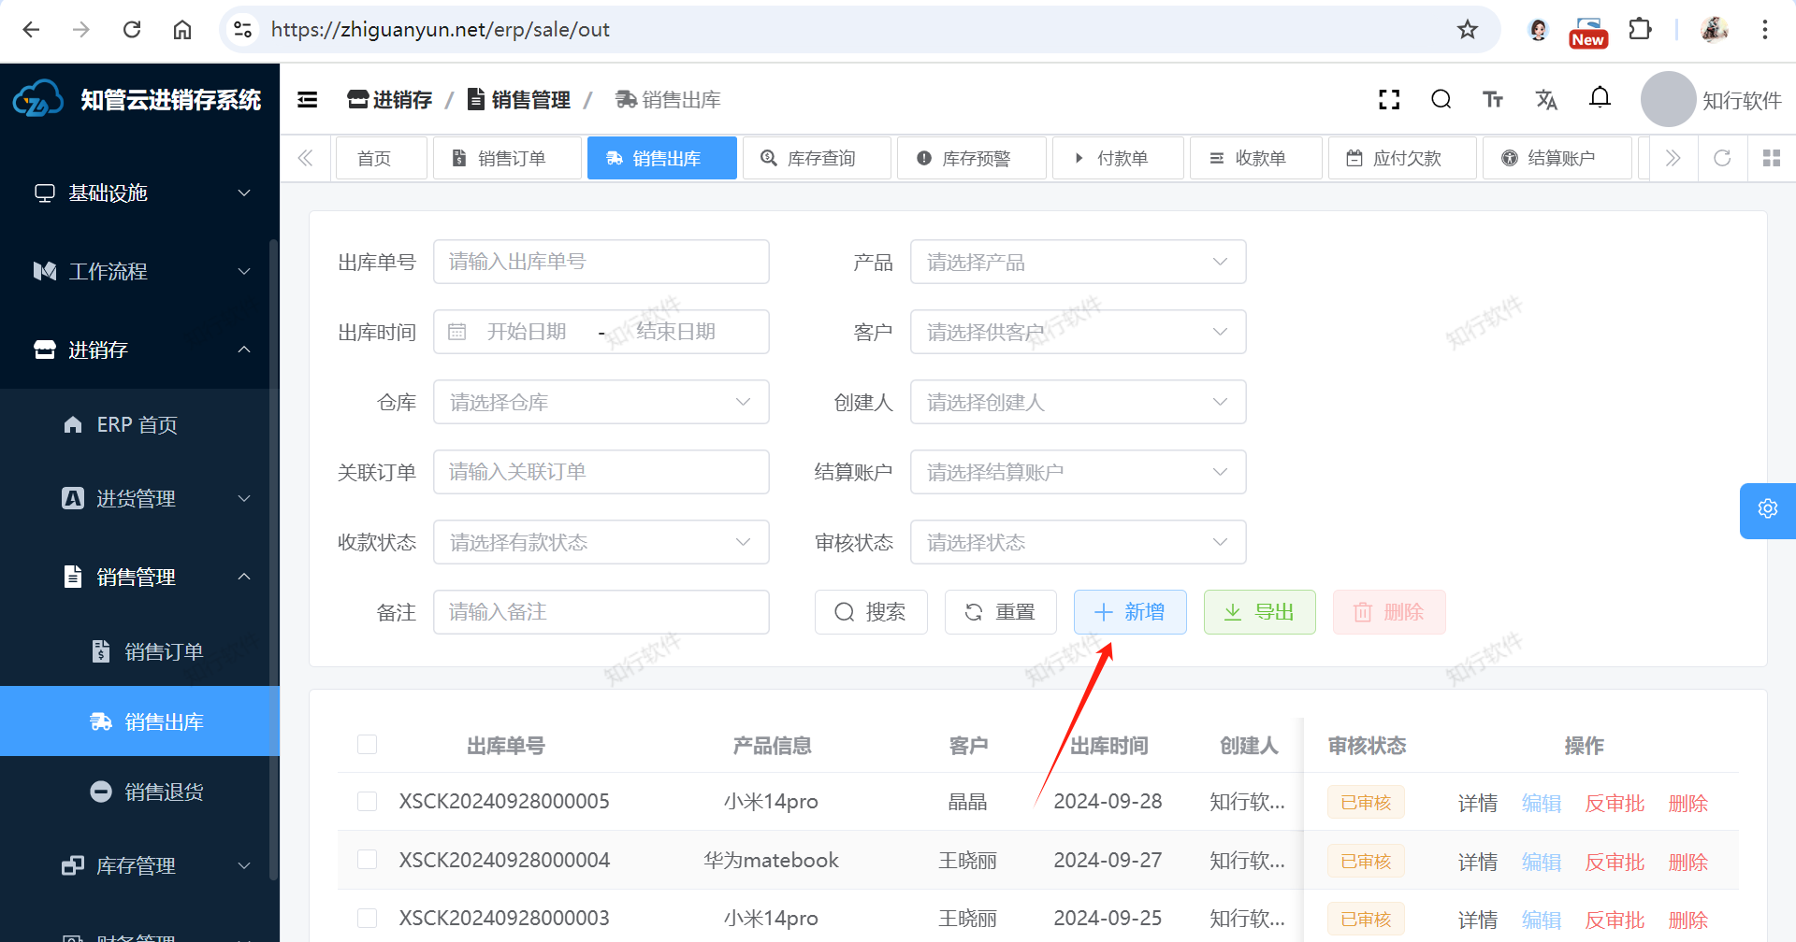
Task: Click 反审批 for the first row
Action: pyautogui.click(x=1614, y=804)
